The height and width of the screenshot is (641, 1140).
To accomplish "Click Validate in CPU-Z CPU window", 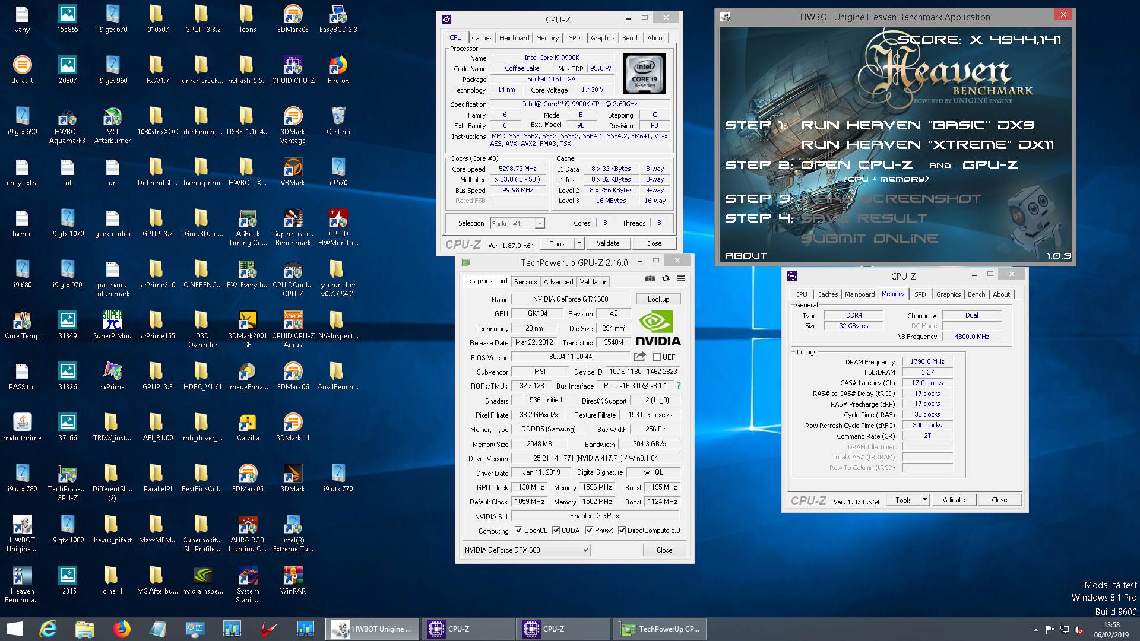I will point(608,243).
